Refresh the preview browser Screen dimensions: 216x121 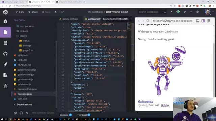(x=148, y=21)
